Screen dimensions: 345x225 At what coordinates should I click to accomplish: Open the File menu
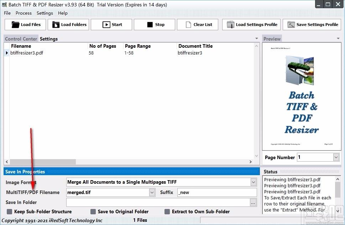(x=7, y=13)
